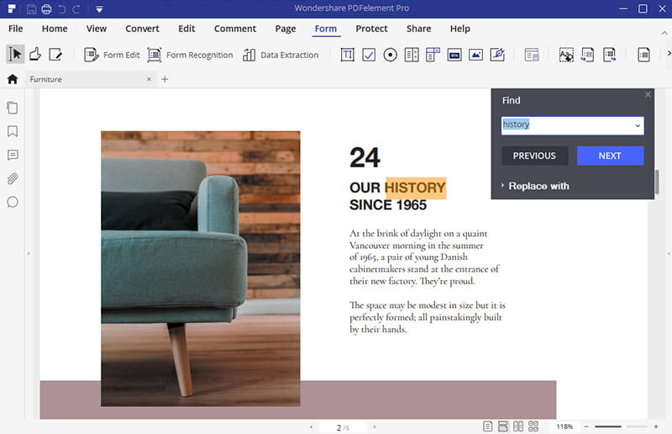Screen dimensions: 672x434
Task: Start Data Extraction
Action: coord(281,55)
